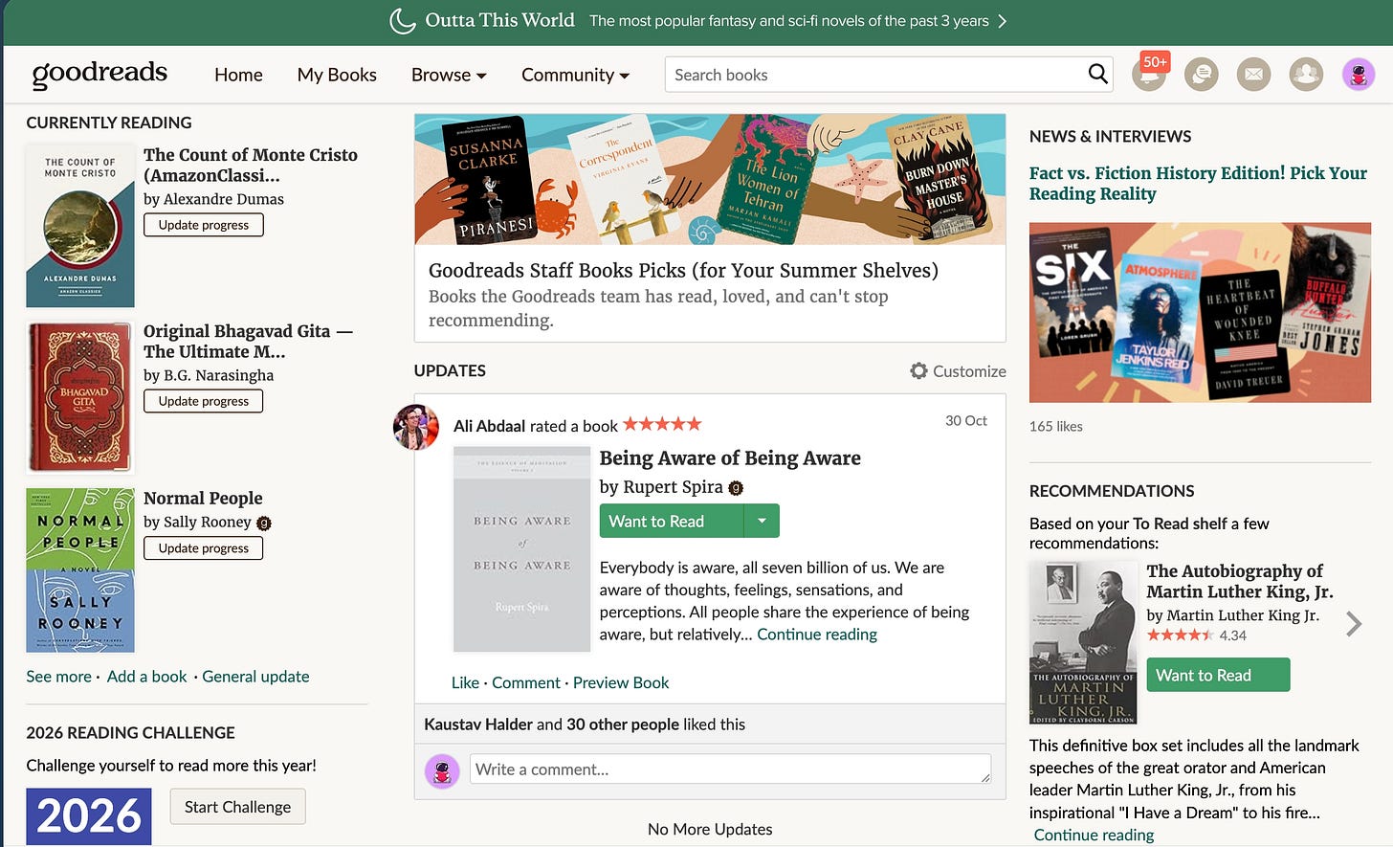Show next recommendation with right chevron

click(x=1354, y=624)
